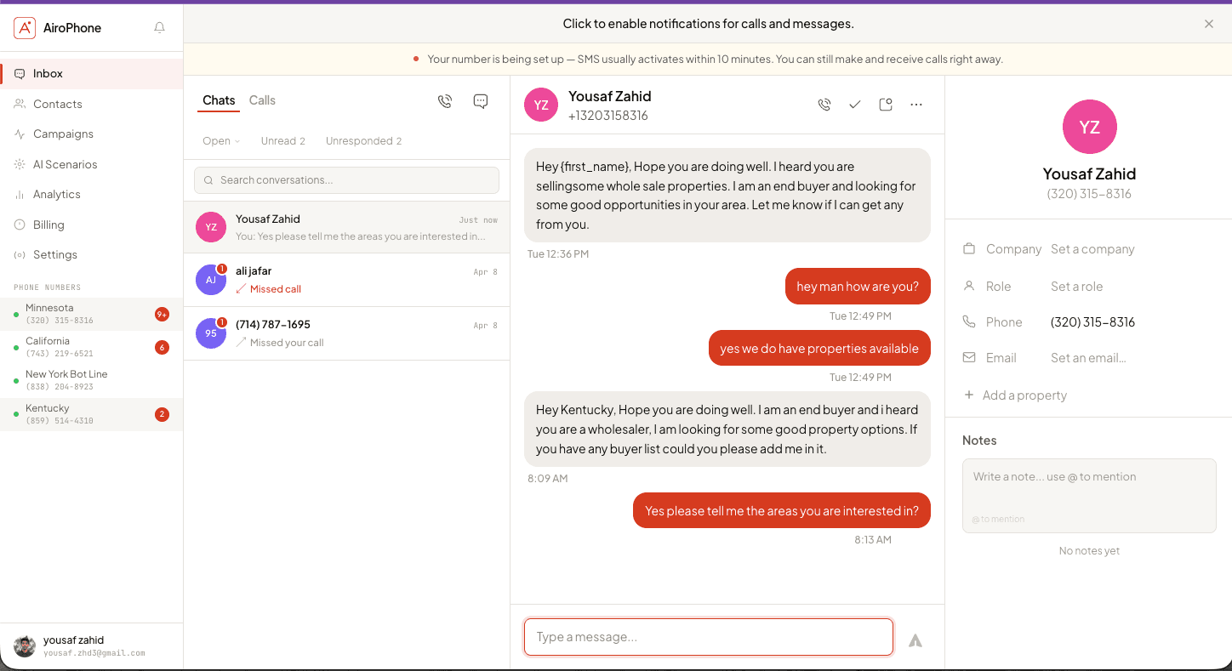Open the ali jafar conversation

[346, 280]
